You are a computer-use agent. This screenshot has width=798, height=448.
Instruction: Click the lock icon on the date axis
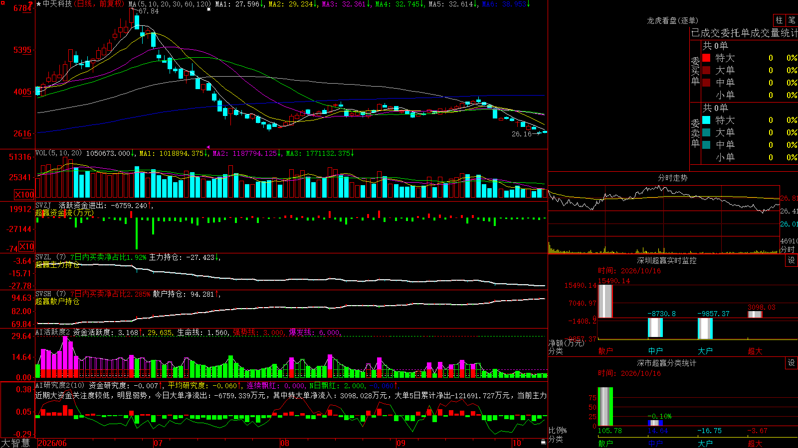click(544, 442)
